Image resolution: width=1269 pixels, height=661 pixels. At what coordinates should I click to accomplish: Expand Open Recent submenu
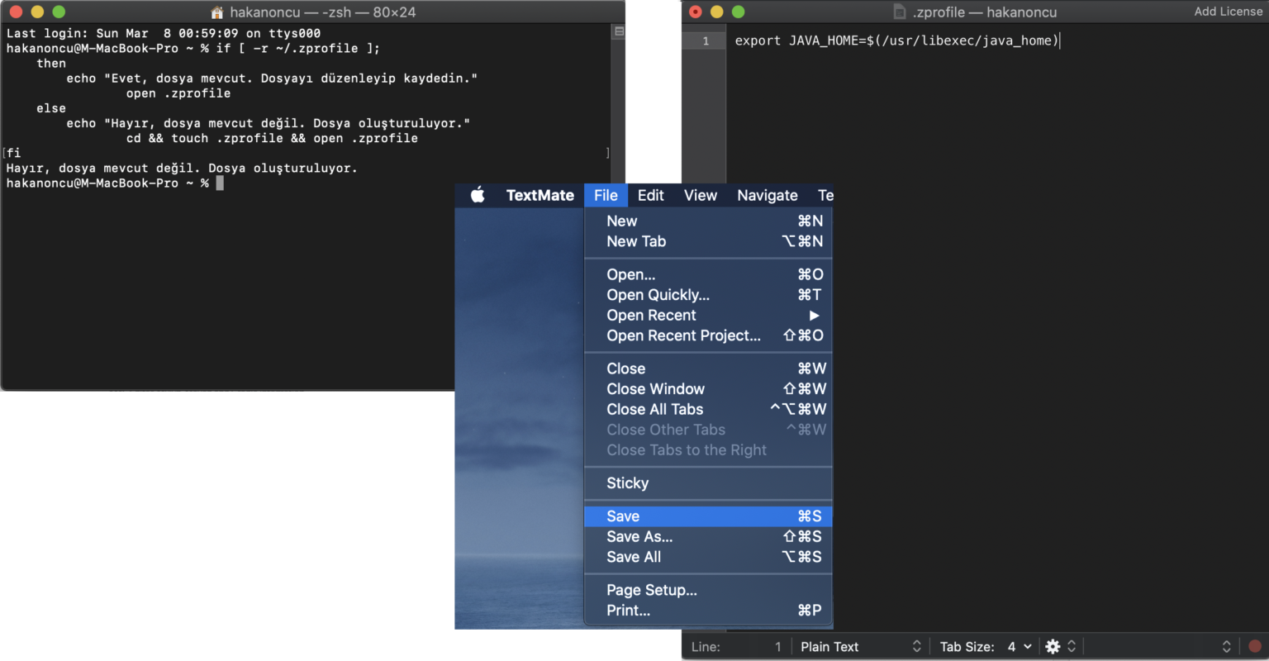pos(708,315)
